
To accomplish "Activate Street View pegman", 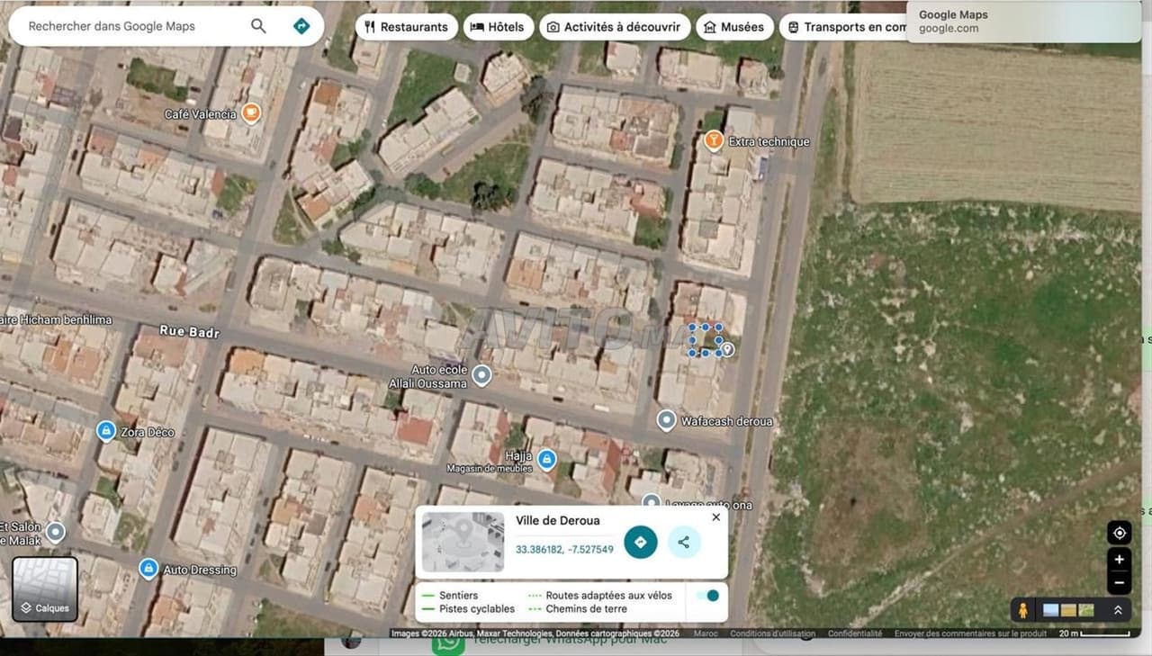I will [x=1022, y=610].
